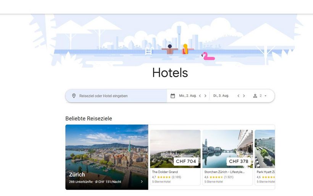Viewport: 313px width, 196px height.
Task: Open the calendar icon for check-in date
Action: click(x=173, y=96)
